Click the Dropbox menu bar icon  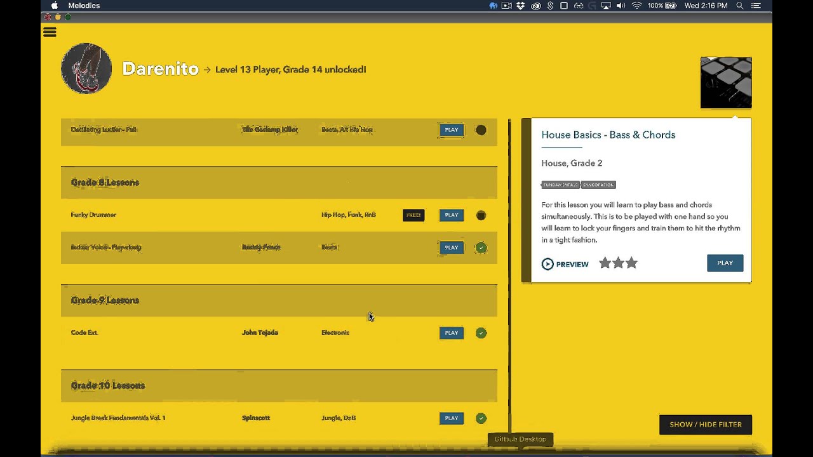[521, 6]
